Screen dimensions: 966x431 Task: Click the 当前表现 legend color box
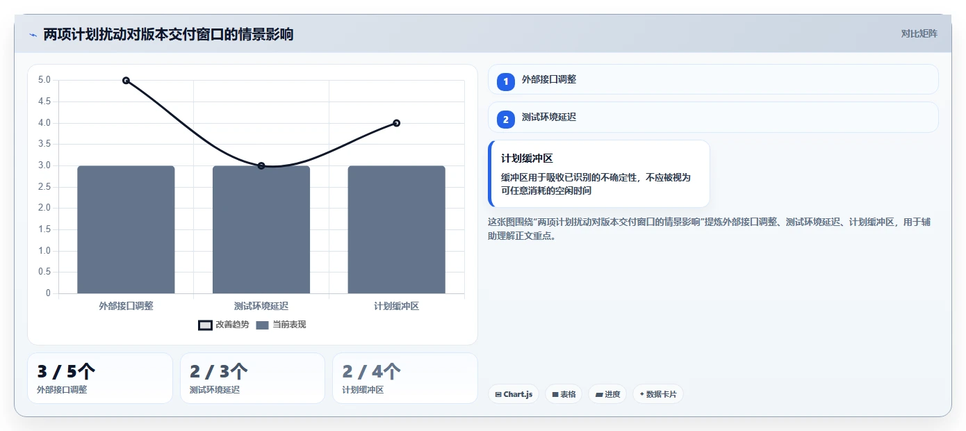click(263, 325)
